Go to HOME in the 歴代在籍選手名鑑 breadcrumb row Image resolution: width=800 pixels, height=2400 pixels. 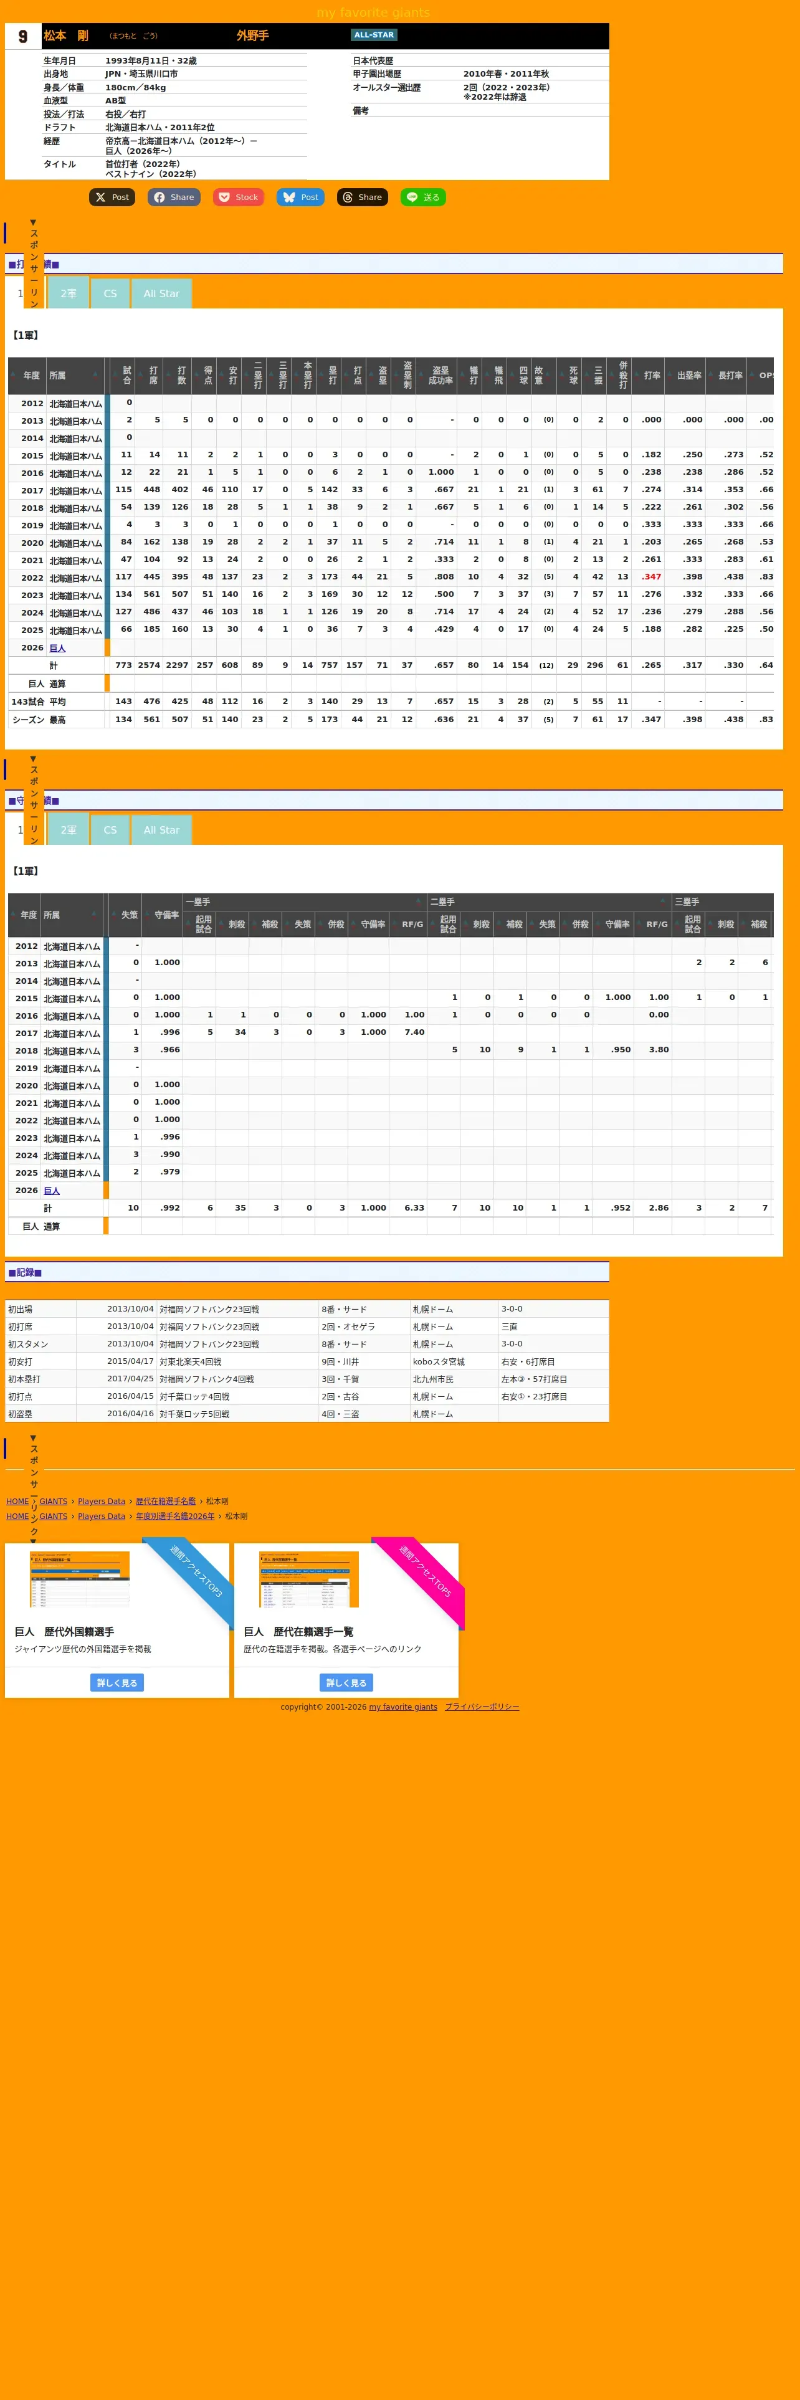17,1501
